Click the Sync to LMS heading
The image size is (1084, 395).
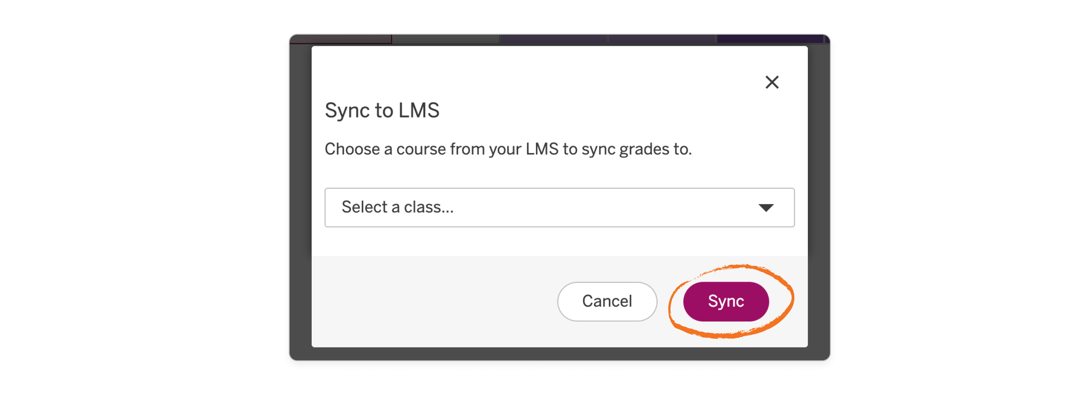pos(382,110)
